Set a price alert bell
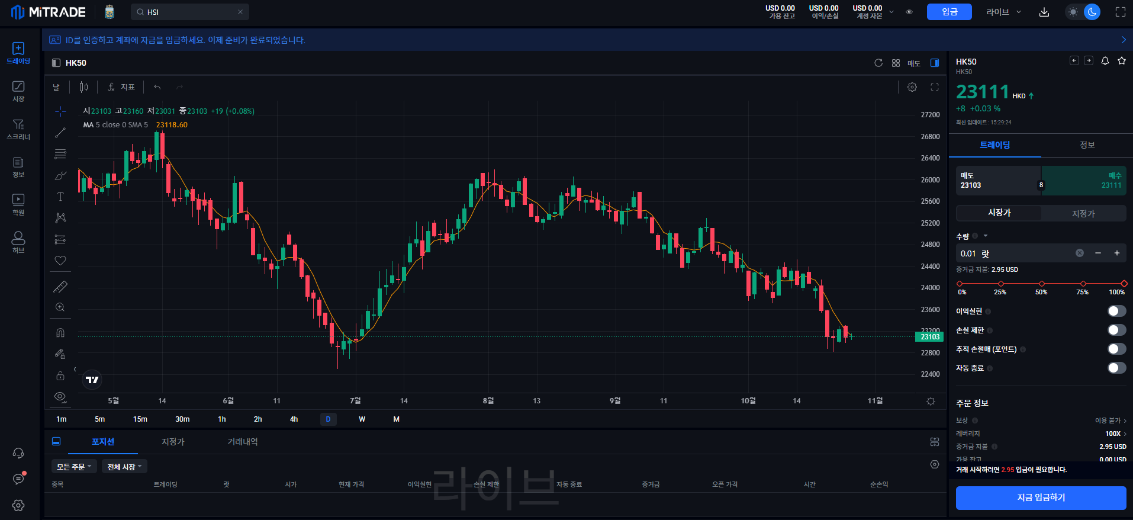 click(1105, 60)
